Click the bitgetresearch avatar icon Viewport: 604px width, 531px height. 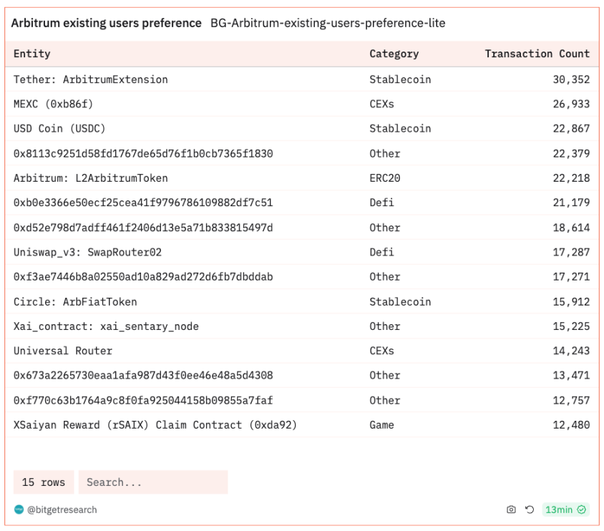[19, 510]
